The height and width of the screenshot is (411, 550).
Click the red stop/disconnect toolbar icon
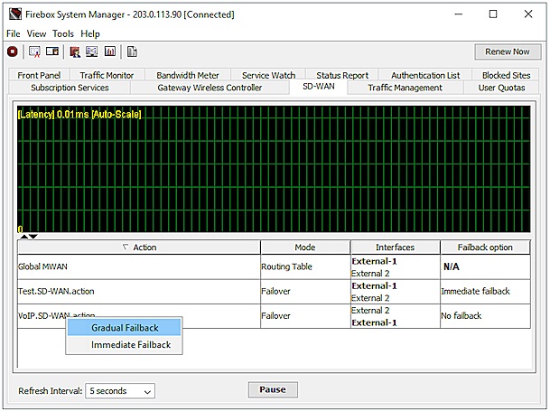pyautogui.click(x=13, y=52)
